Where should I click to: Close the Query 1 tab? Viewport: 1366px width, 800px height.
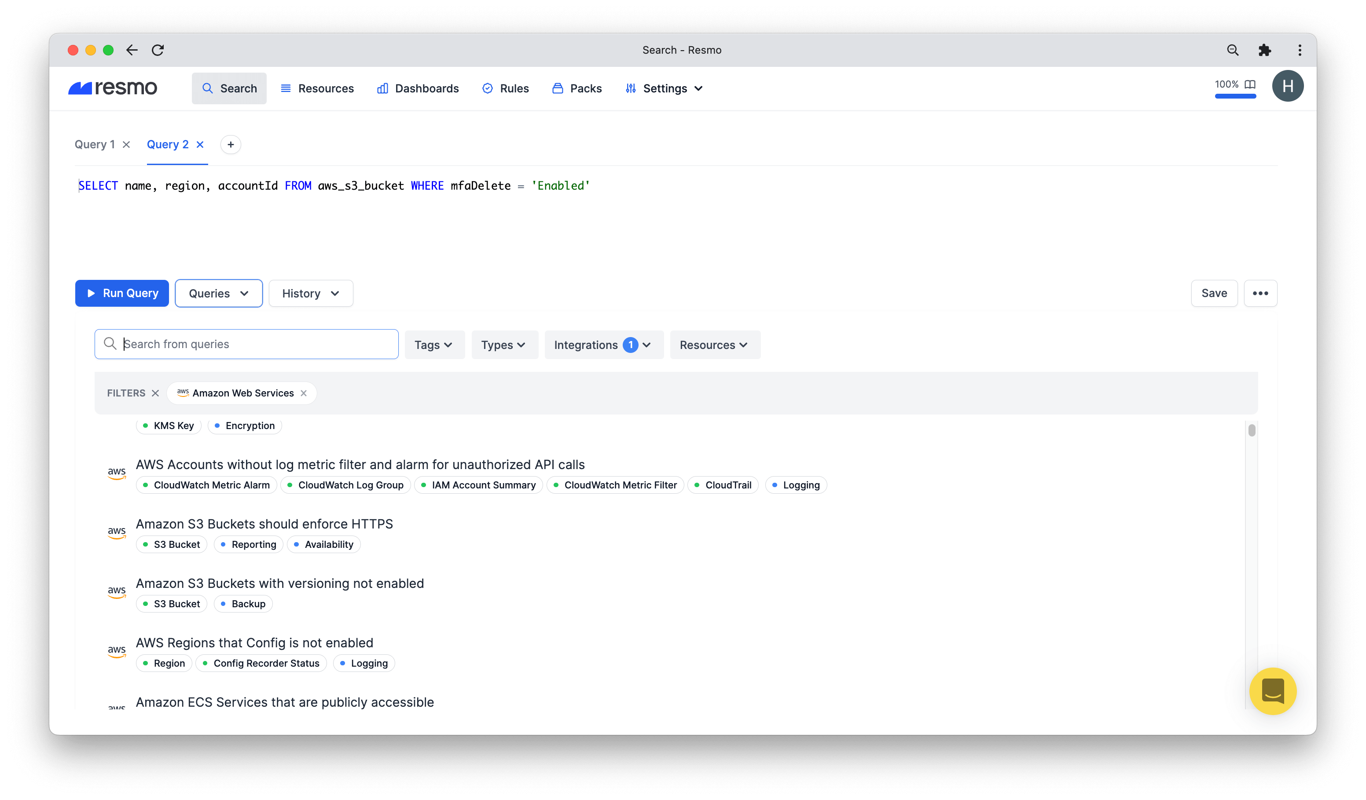(126, 144)
